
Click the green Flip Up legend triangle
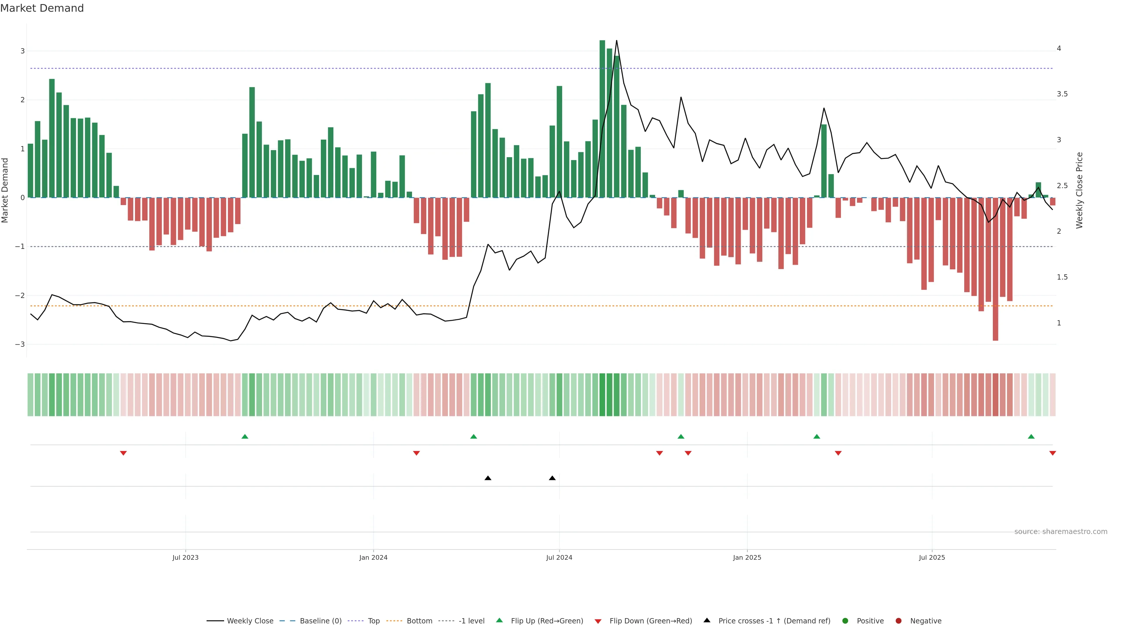coord(500,620)
